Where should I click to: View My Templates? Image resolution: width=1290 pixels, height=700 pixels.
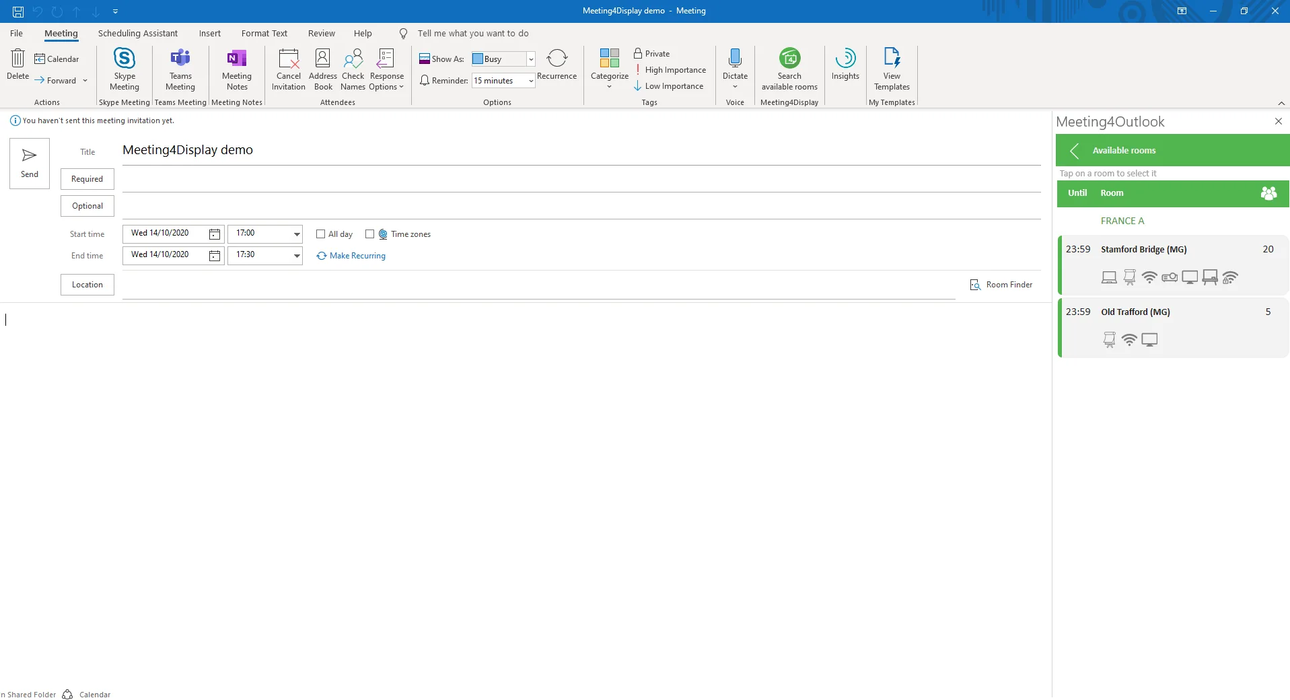click(892, 69)
